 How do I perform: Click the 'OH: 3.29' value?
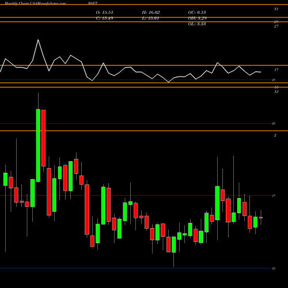click(x=197, y=18)
